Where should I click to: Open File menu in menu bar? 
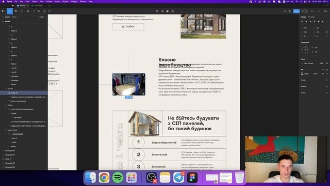point(16,2)
